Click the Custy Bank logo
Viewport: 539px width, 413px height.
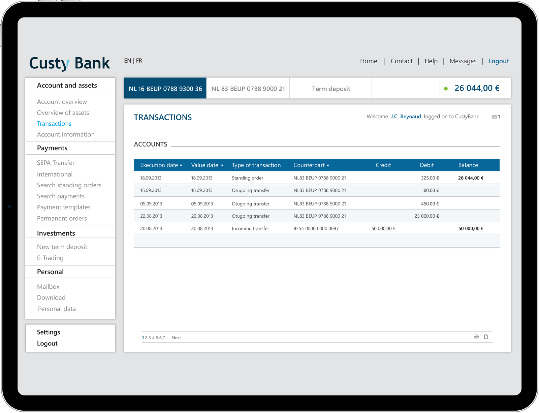69,63
